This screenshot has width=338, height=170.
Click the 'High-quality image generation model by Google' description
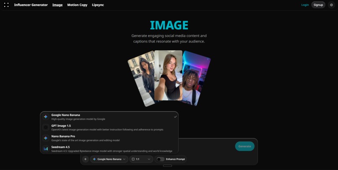click(x=78, y=119)
